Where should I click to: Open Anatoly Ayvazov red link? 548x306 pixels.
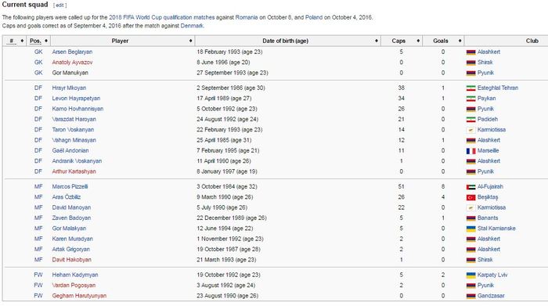pos(72,62)
